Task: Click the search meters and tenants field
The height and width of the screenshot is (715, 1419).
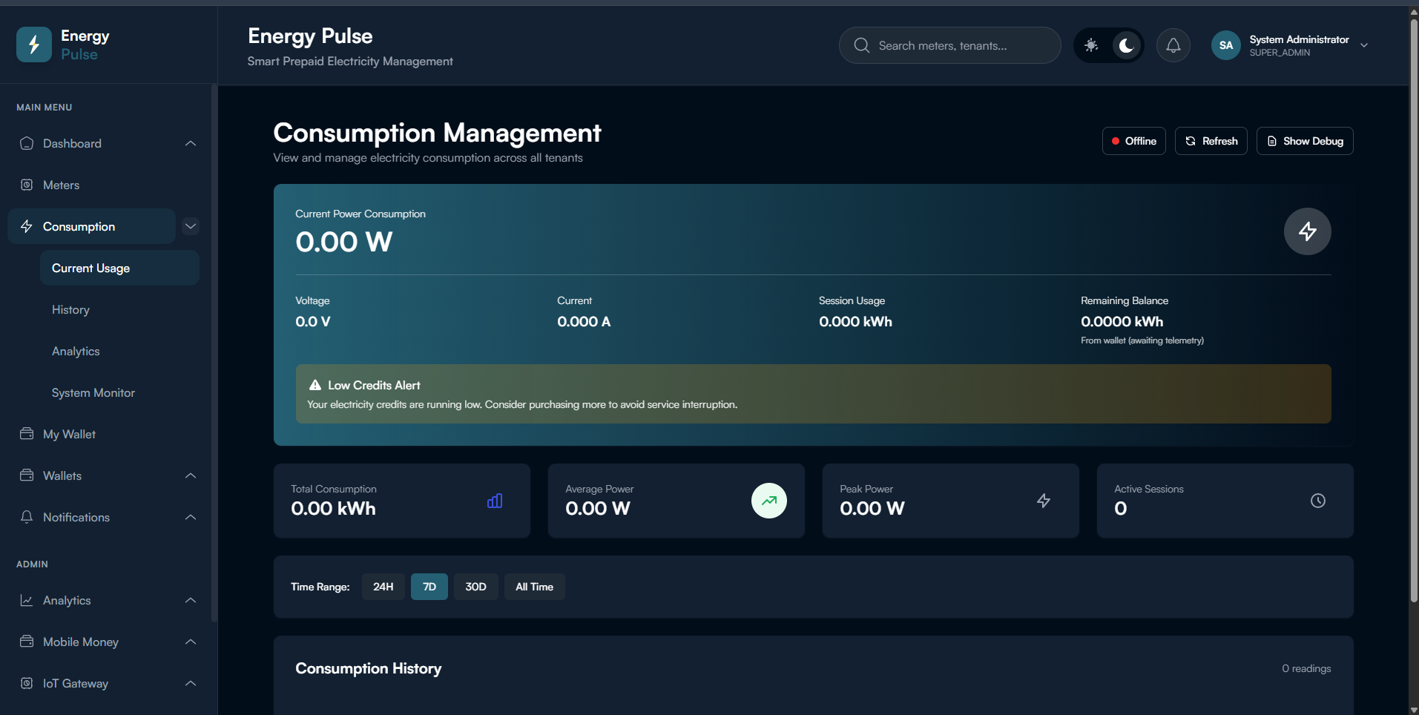Action: tap(949, 45)
